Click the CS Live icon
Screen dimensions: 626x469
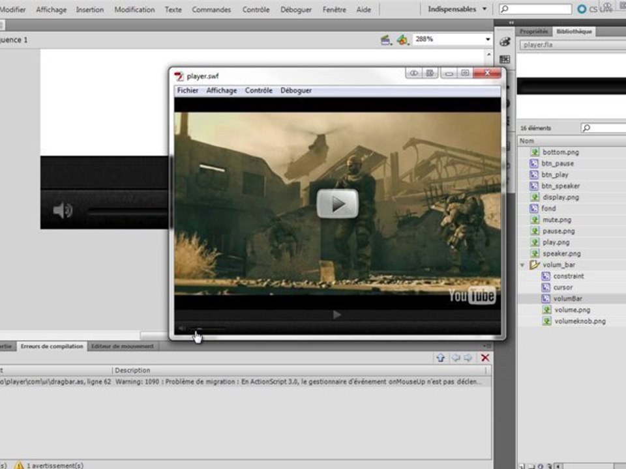(x=582, y=8)
